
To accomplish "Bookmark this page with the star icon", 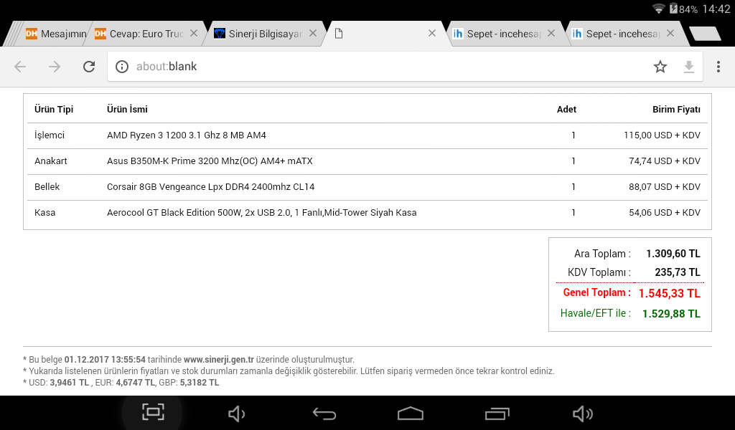I will pyautogui.click(x=660, y=67).
